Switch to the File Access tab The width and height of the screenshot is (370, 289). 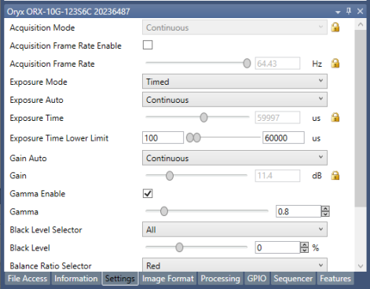coord(27,279)
